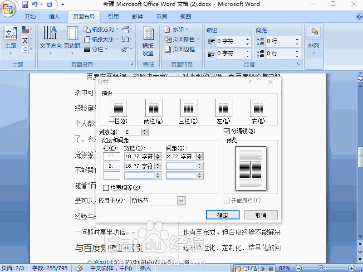Undo the last action in quick access toolbar
363x272 pixels.
pyautogui.click(x=35, y=4)
